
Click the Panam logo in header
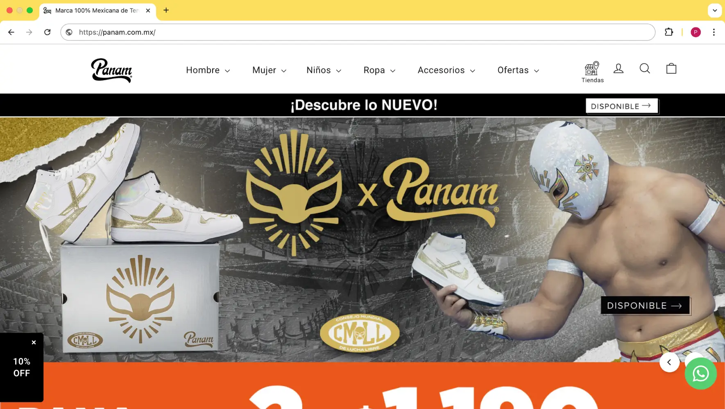pyautogui.click(x=111, y=70)
